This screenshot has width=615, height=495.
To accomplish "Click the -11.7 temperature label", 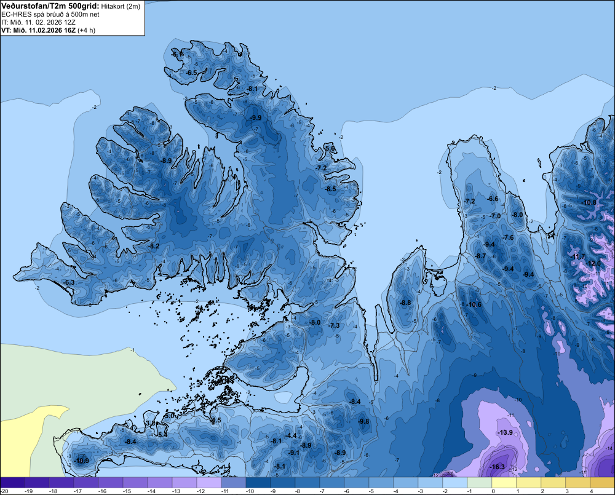I will [x=579, y=256].
